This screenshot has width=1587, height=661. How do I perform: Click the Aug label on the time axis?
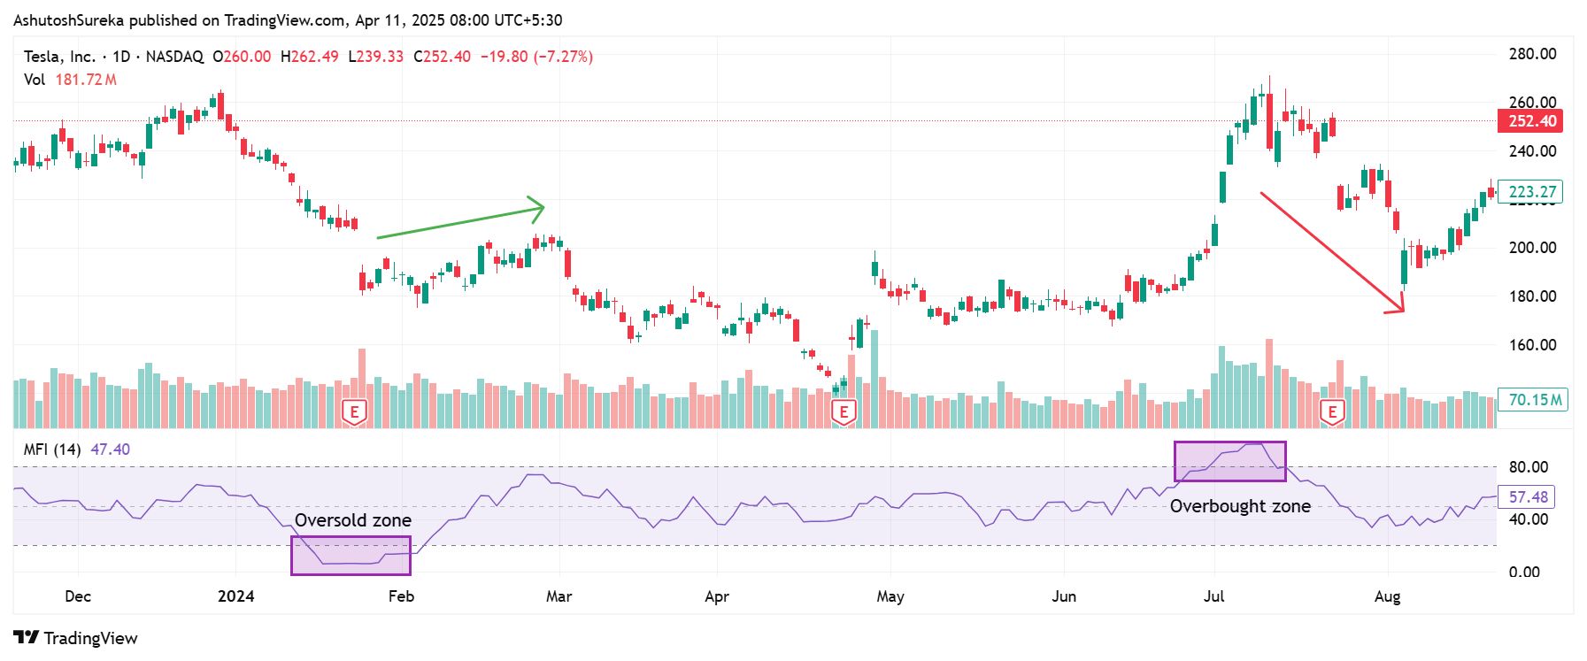pyautogui.click(x=1387, y=596)
